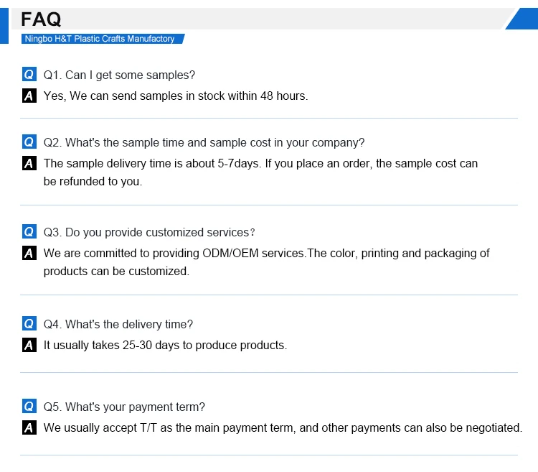Screen dimensions: 538x472
Task: Select the question "Can I get some samples?"
Action: pos(119,75)
